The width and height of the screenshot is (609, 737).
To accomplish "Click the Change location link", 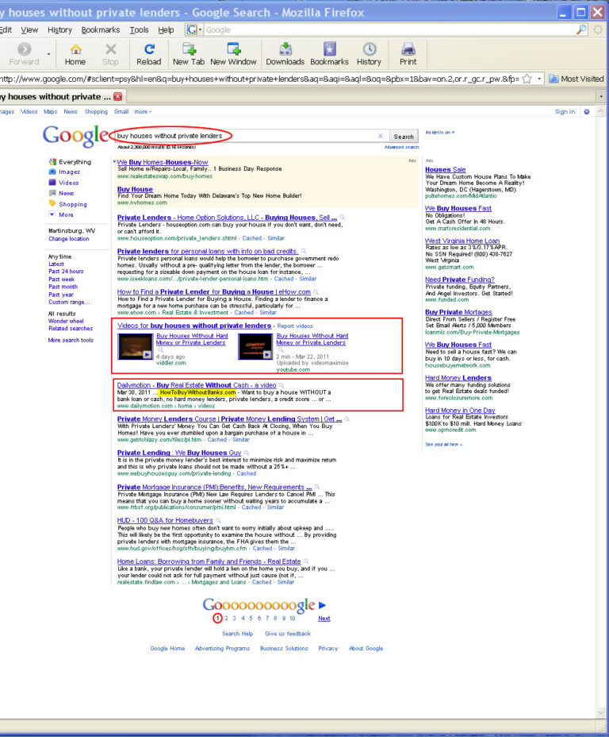I will tap(68, 239).
